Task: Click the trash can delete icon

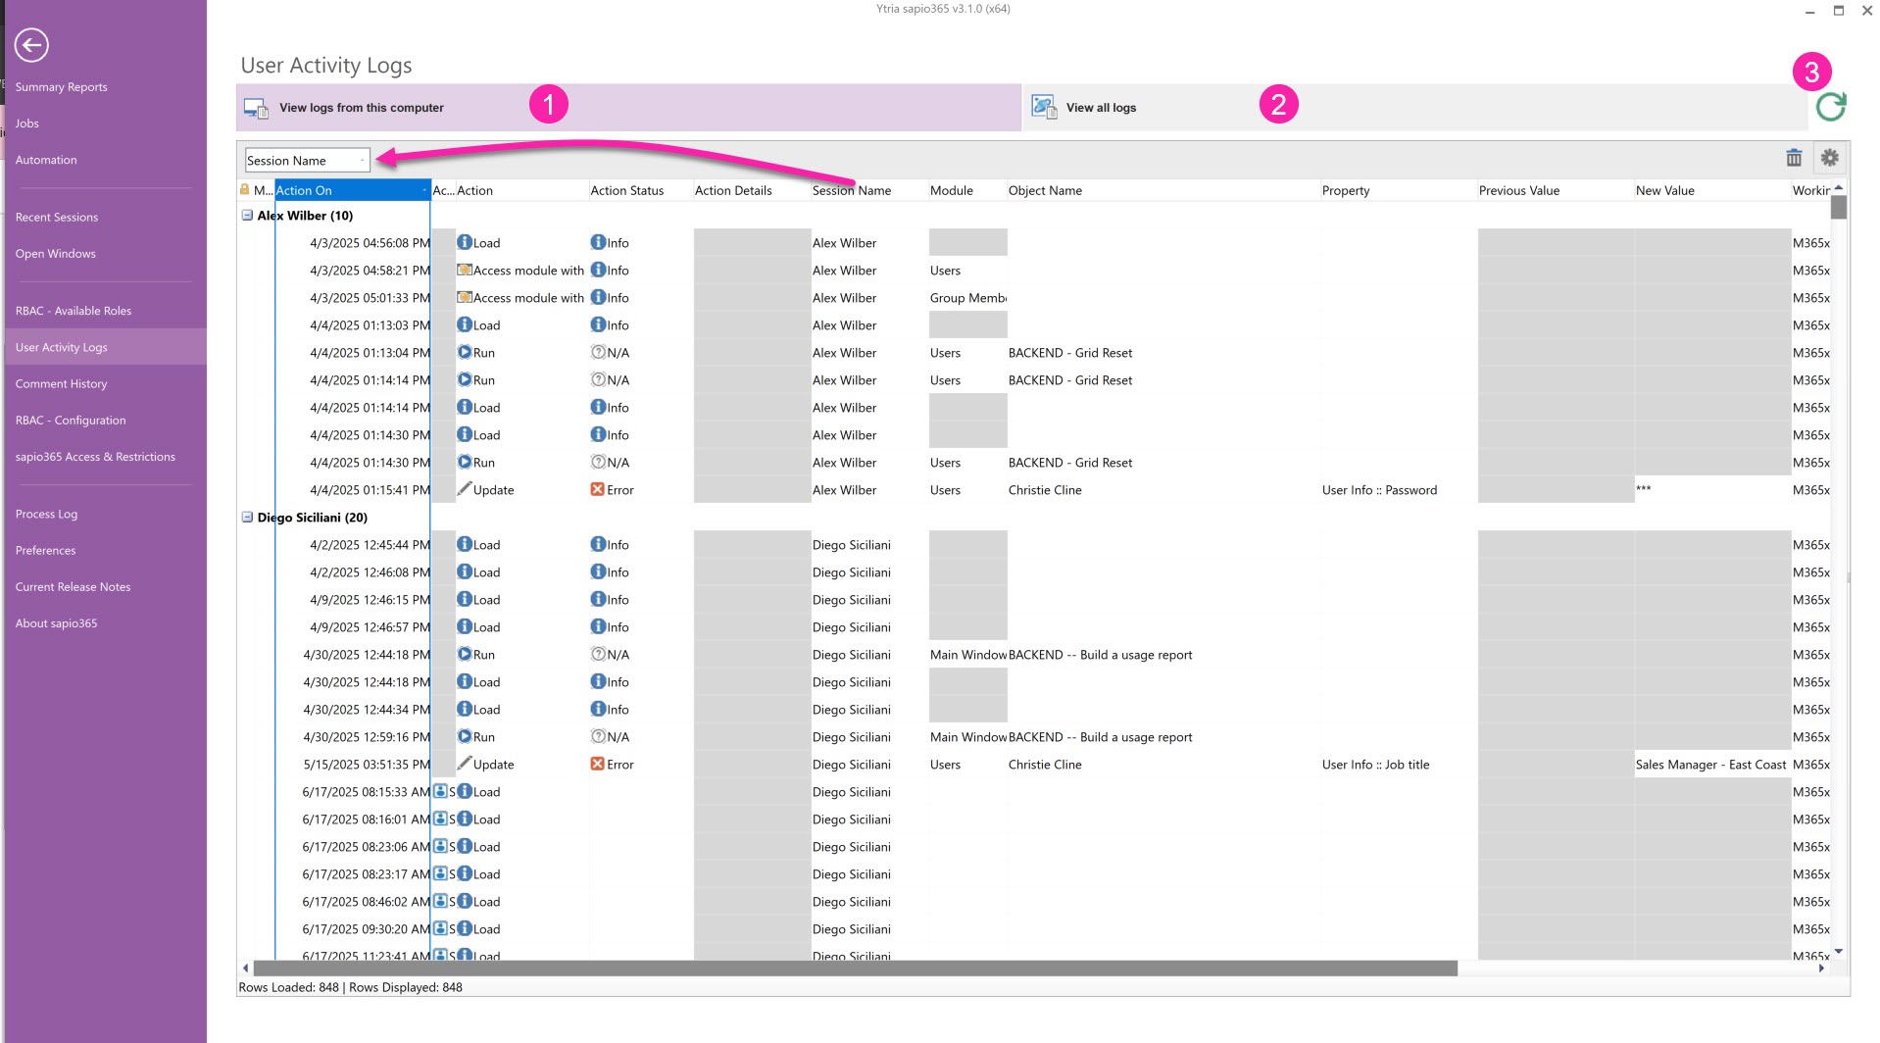Action: (x=1793, y=158)
